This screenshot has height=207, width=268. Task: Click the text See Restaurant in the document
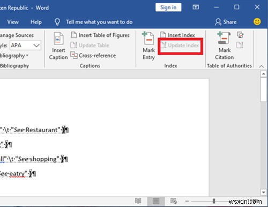point(36,130)
